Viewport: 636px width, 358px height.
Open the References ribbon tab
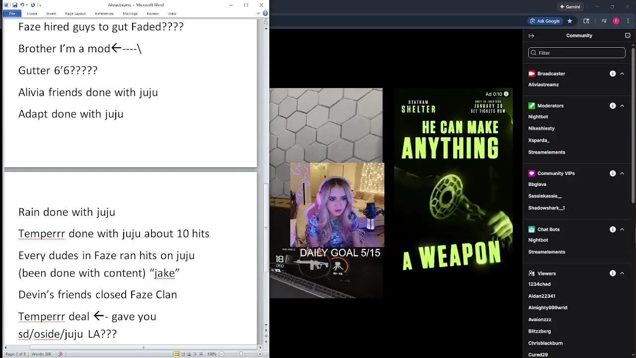104,13
